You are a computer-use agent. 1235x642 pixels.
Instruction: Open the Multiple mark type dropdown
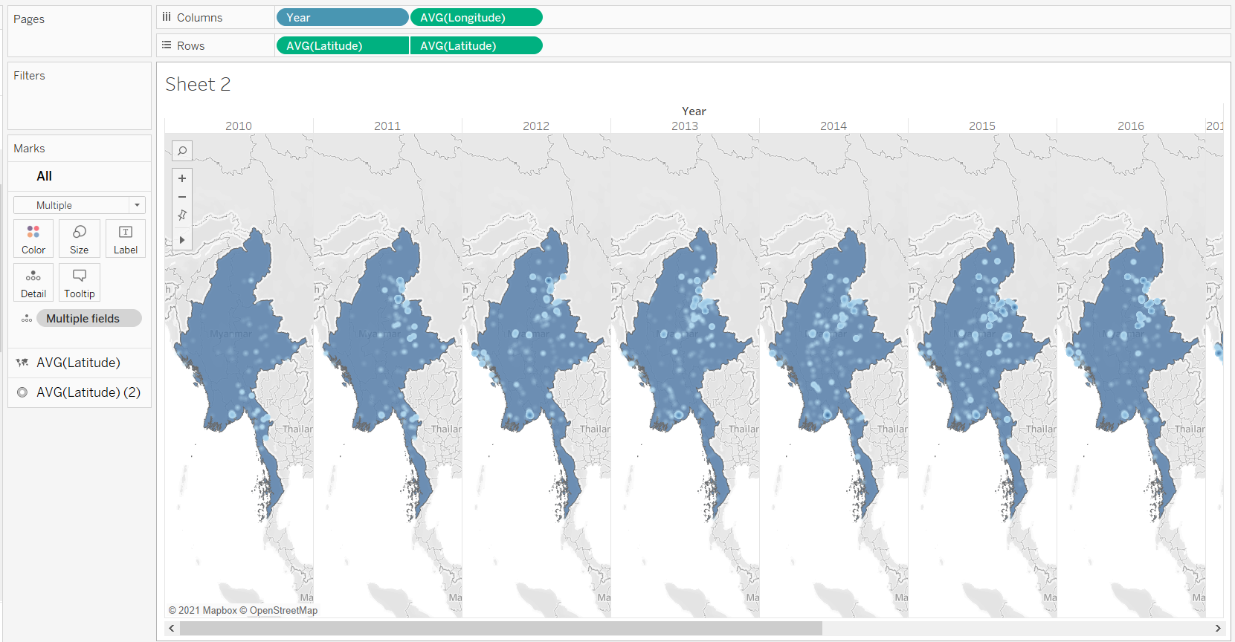tap(80, 205)
